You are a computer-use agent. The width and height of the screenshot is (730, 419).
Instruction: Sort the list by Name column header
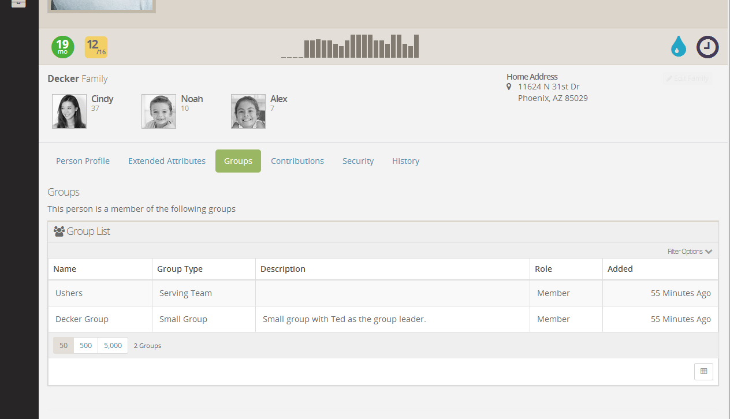coord(65,269)
